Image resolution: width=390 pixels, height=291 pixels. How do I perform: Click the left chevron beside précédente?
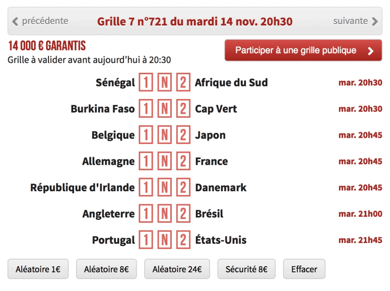14,21
